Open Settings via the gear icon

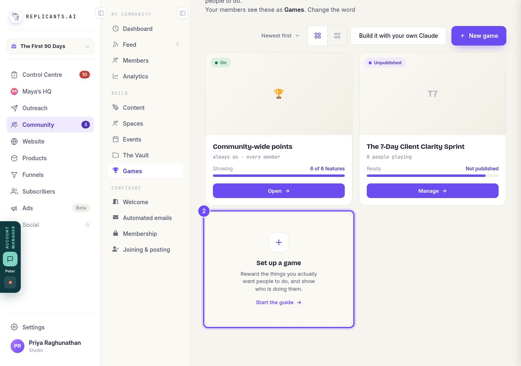point(14,327)
